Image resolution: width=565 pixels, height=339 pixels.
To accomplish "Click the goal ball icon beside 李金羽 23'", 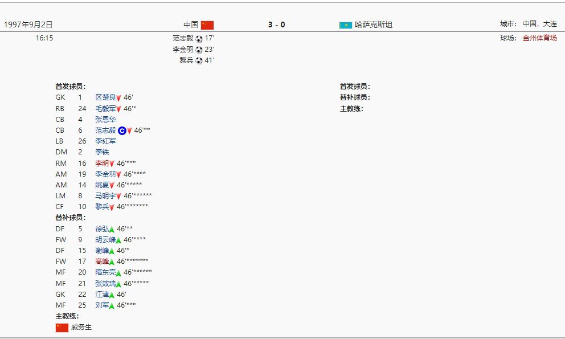I will click(199, 50).
